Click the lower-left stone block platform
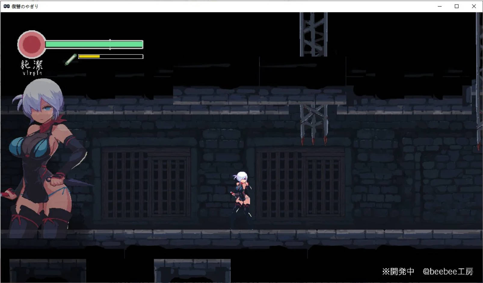The width and height of the screenshot is (483, 283). 48,270
